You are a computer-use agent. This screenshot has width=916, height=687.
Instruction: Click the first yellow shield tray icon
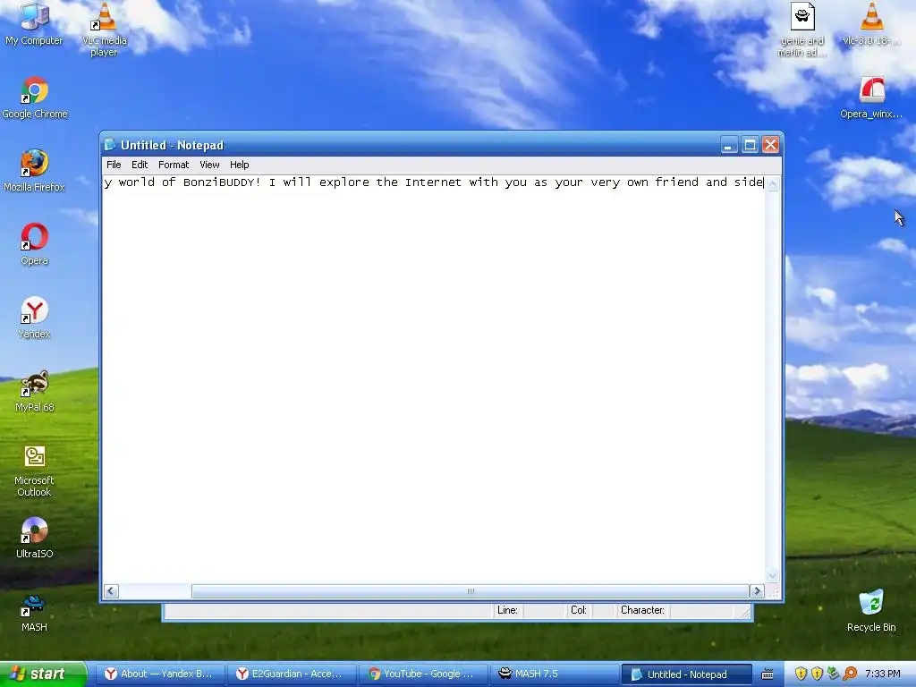tap(801, 674)
